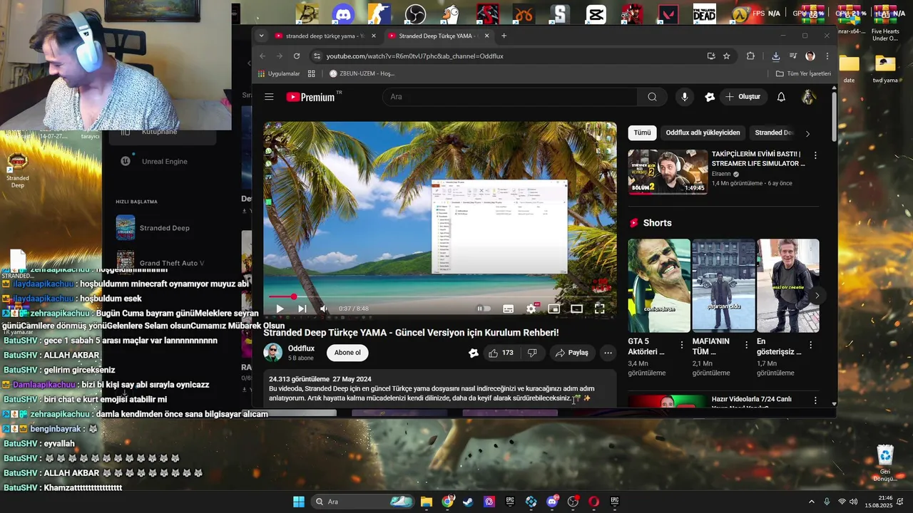Viewport: 913px width, 513px height.
Task: Open a new Chrome tab
Action: tap(504, 36)
